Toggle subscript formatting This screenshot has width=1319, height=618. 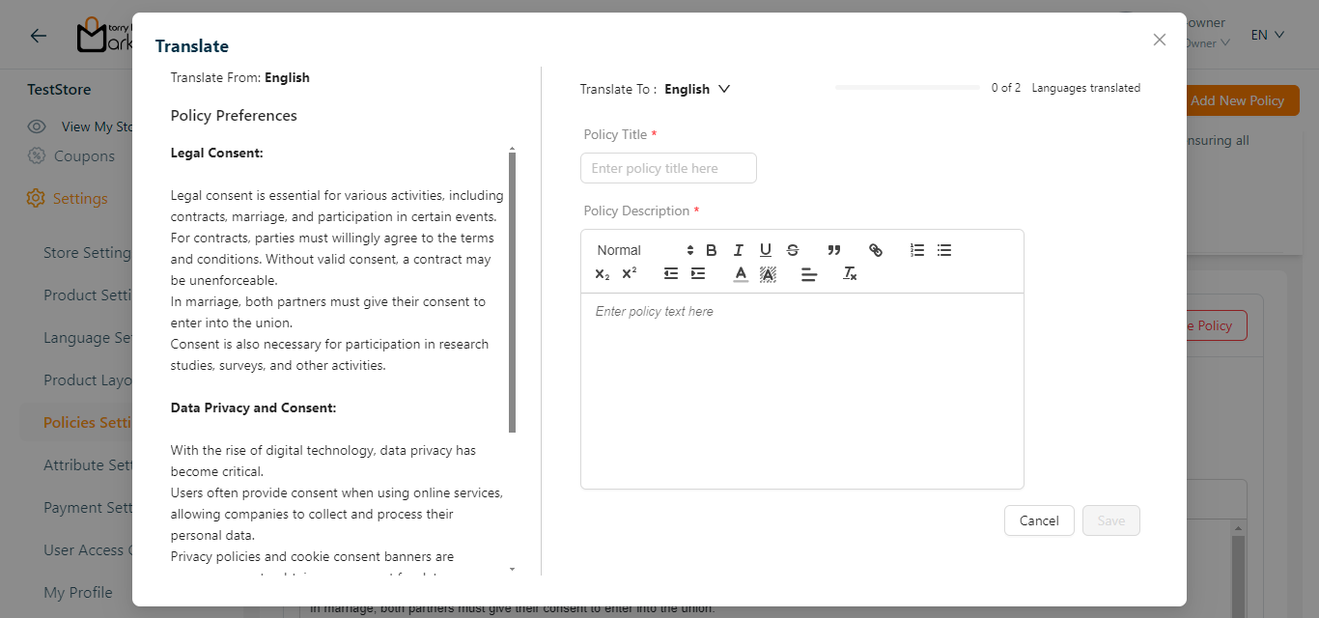pos(603,274)
